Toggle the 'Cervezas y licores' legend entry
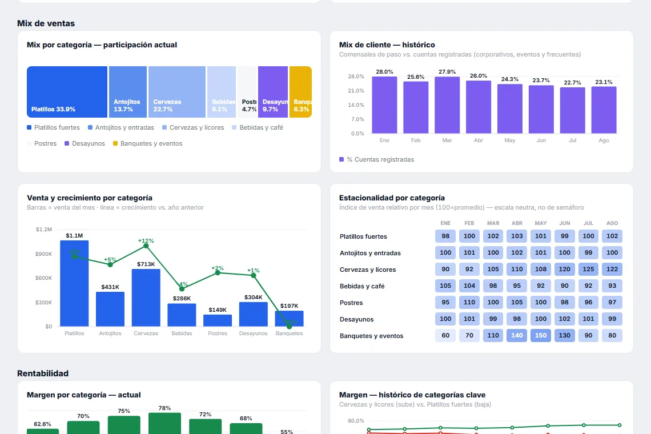The width and height of the screenshot is (651, 434). tap(193, 127)
